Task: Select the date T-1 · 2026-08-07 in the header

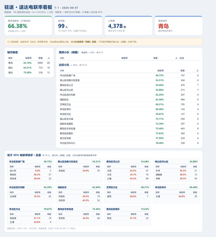Action: (x=66, y=8)
